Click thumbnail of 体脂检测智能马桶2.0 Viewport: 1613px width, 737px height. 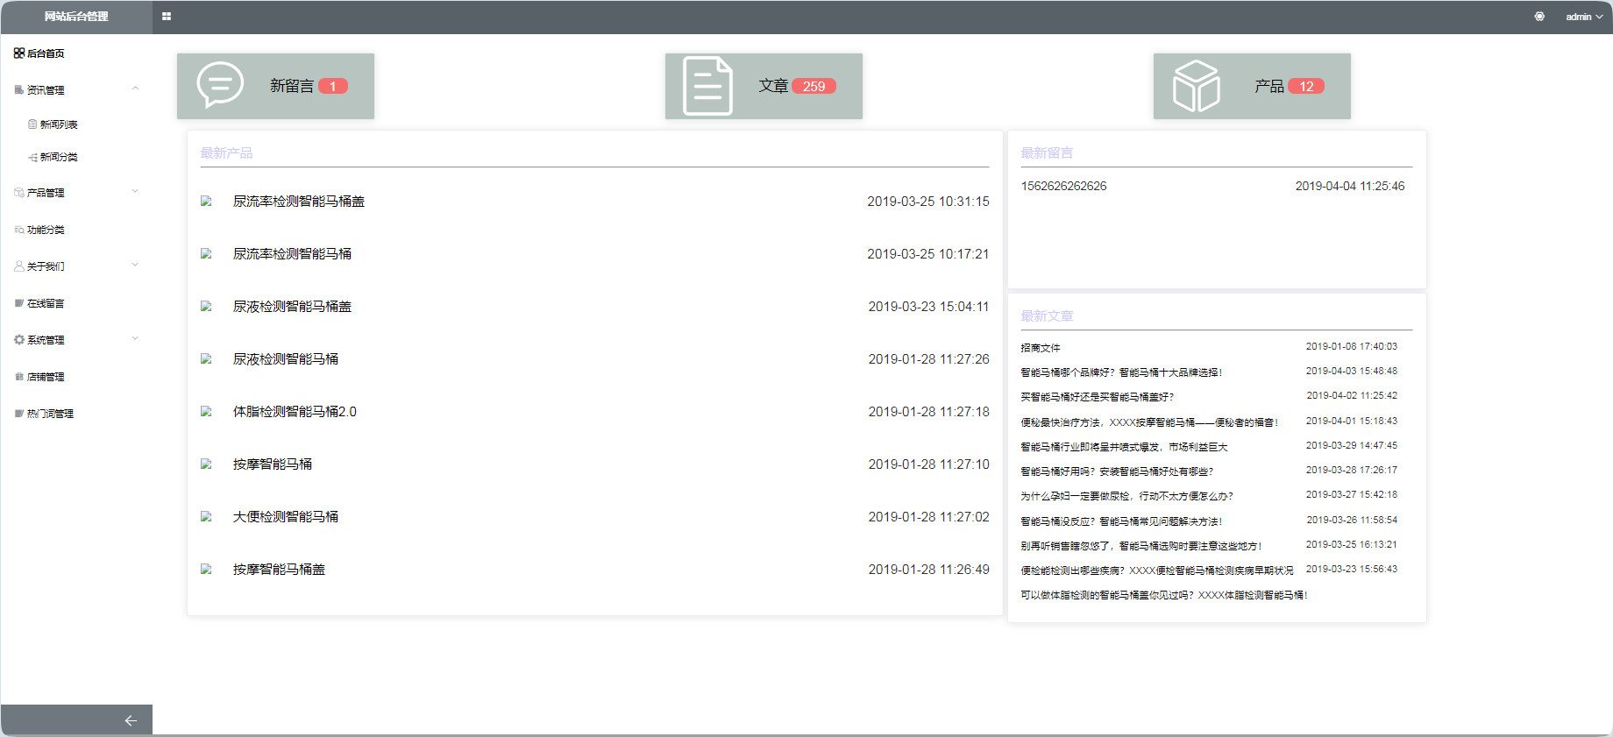[206, 411]
